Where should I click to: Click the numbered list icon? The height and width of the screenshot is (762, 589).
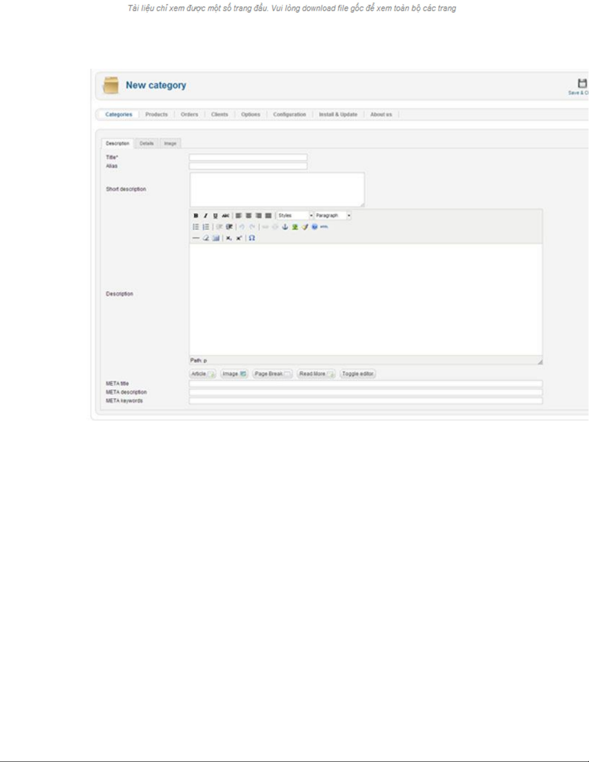click(x=206, y=227)
